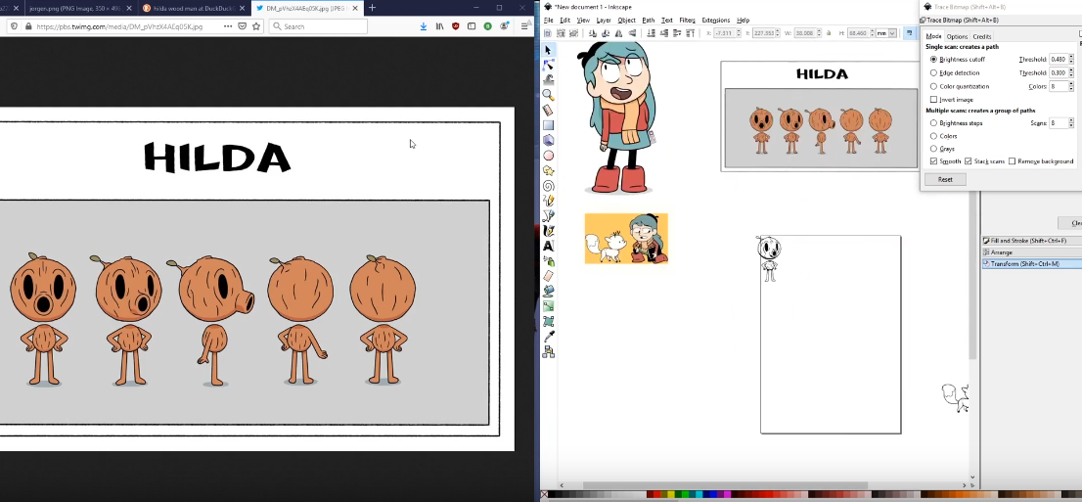
Task: Switch to jorgen.png Firefox tab
Action: 77,8
